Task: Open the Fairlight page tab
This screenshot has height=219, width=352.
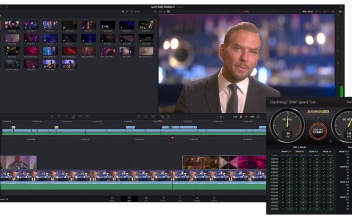Action: pyautogui.click(x=197, y=199)
